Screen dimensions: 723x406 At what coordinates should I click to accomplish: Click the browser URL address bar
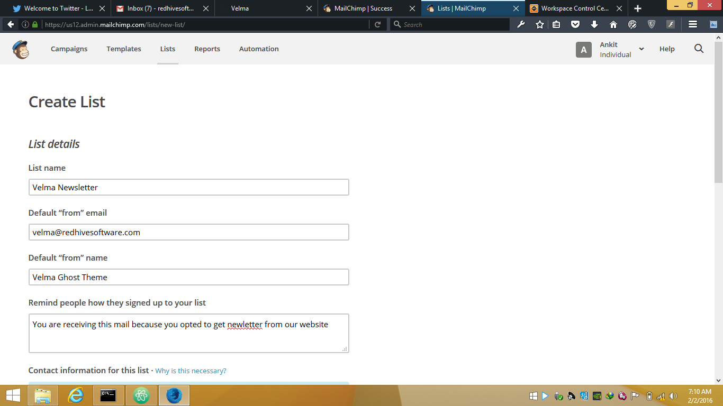pos(206,24)
